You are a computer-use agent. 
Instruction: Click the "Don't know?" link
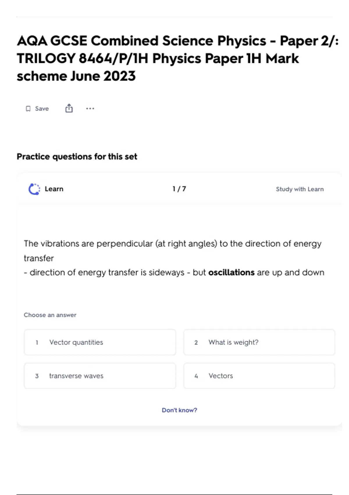(x=179, y=410)
